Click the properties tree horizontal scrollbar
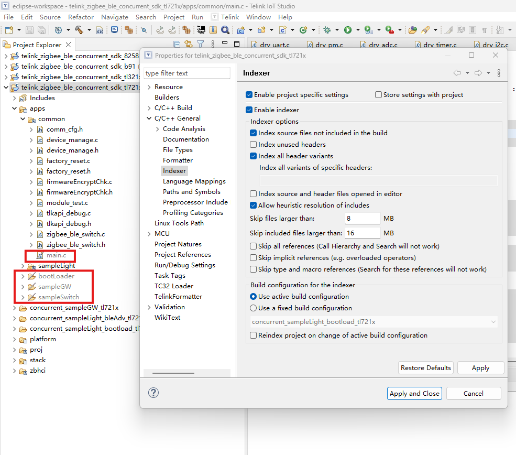Viewport: 516px width, 455px height. point(173,373)
